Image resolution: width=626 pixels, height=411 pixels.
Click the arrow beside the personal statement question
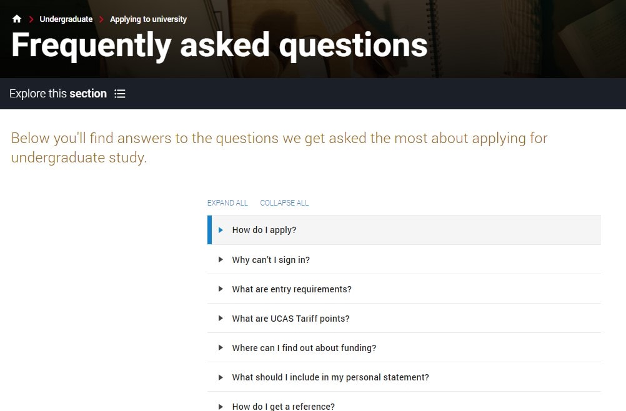coord(221,377)
